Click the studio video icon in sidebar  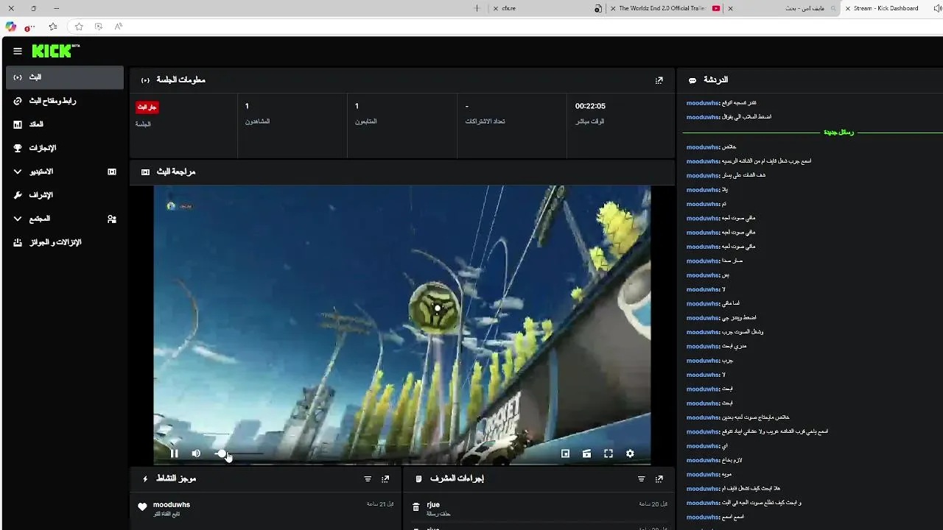(112, 172)
